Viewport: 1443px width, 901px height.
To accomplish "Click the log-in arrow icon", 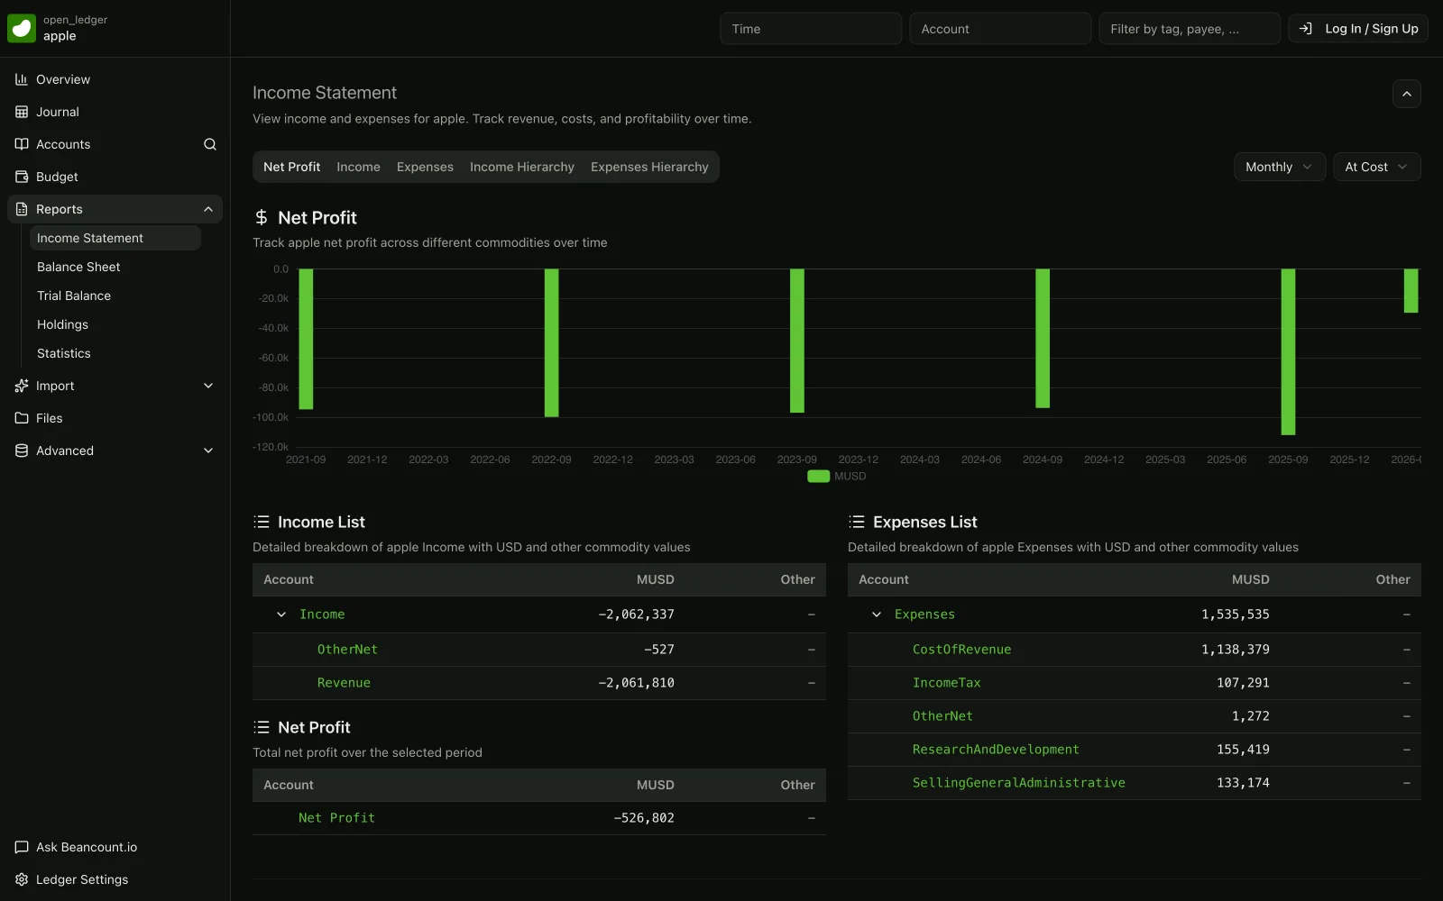I will click(1305, 29).
